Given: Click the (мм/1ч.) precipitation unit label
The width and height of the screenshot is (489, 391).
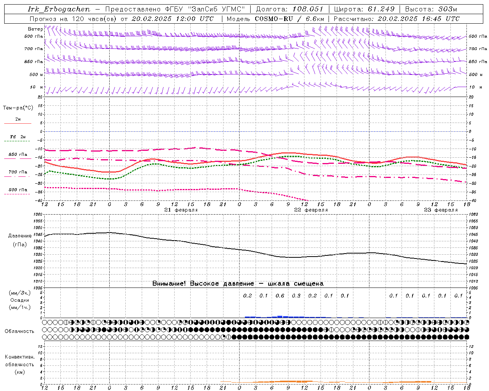Looking at the screenshot, I should tap(20, 307).
